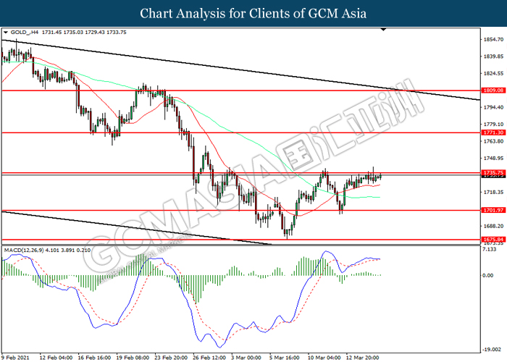This screenshot has width=507, height=362.
Task: Click the 19 Feb 08:00 time label
Action: 133,358
